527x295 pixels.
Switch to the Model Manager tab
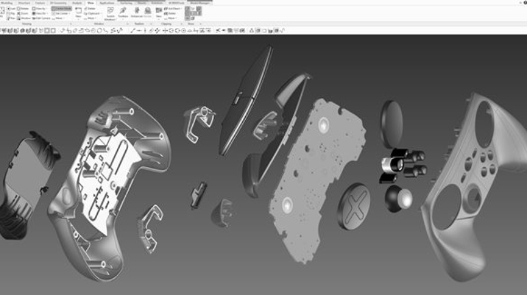point(200,3)
